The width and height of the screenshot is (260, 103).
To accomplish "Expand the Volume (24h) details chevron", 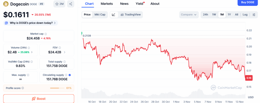I will coord(32,52).
